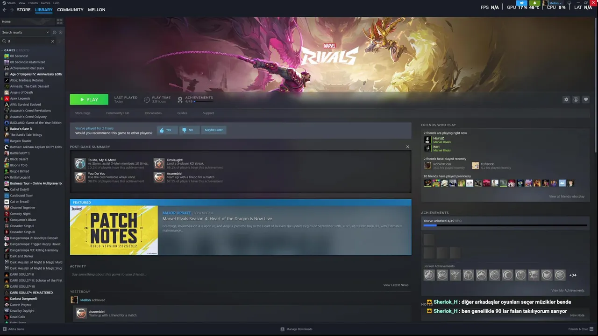This screenshot has width=598, height=336.
Task: Open the Discussions tab
Action: point(153,113)
